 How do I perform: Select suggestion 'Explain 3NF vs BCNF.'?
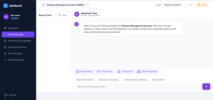click(85, 80)
